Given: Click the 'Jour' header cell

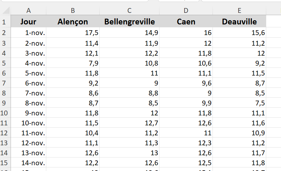Looking at the screenshot, I should coord(28,22).
